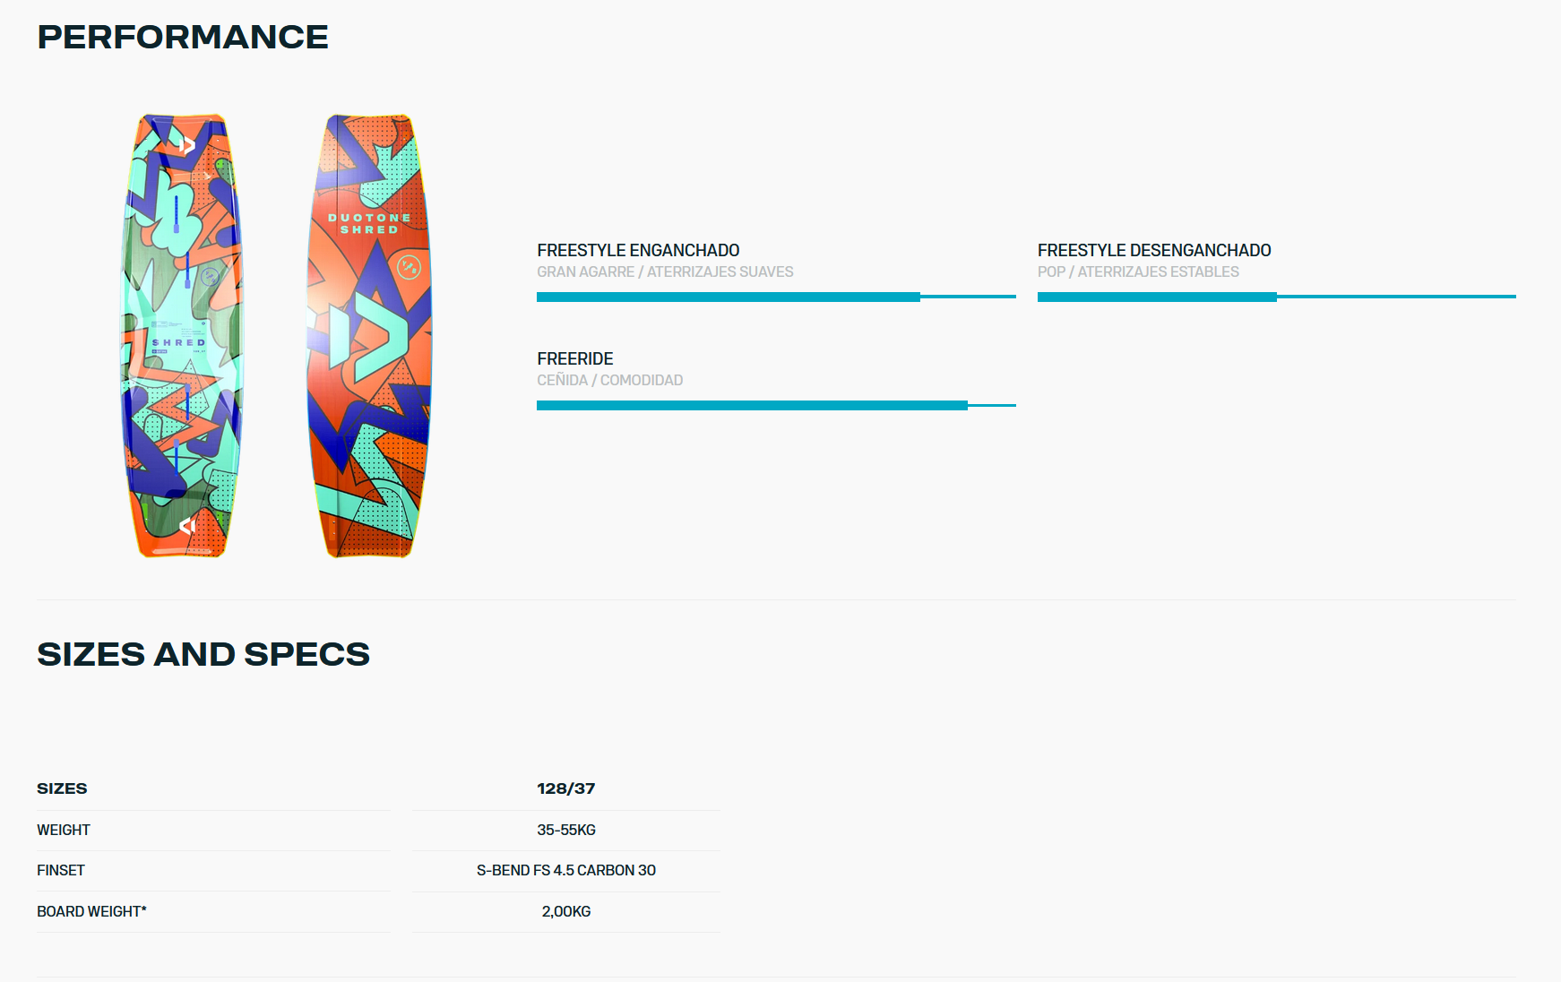Select the FREESTYLE ENGANCHADO heading
The image size is (1561, 982).
pyautogui.click(x=638, y=250)
